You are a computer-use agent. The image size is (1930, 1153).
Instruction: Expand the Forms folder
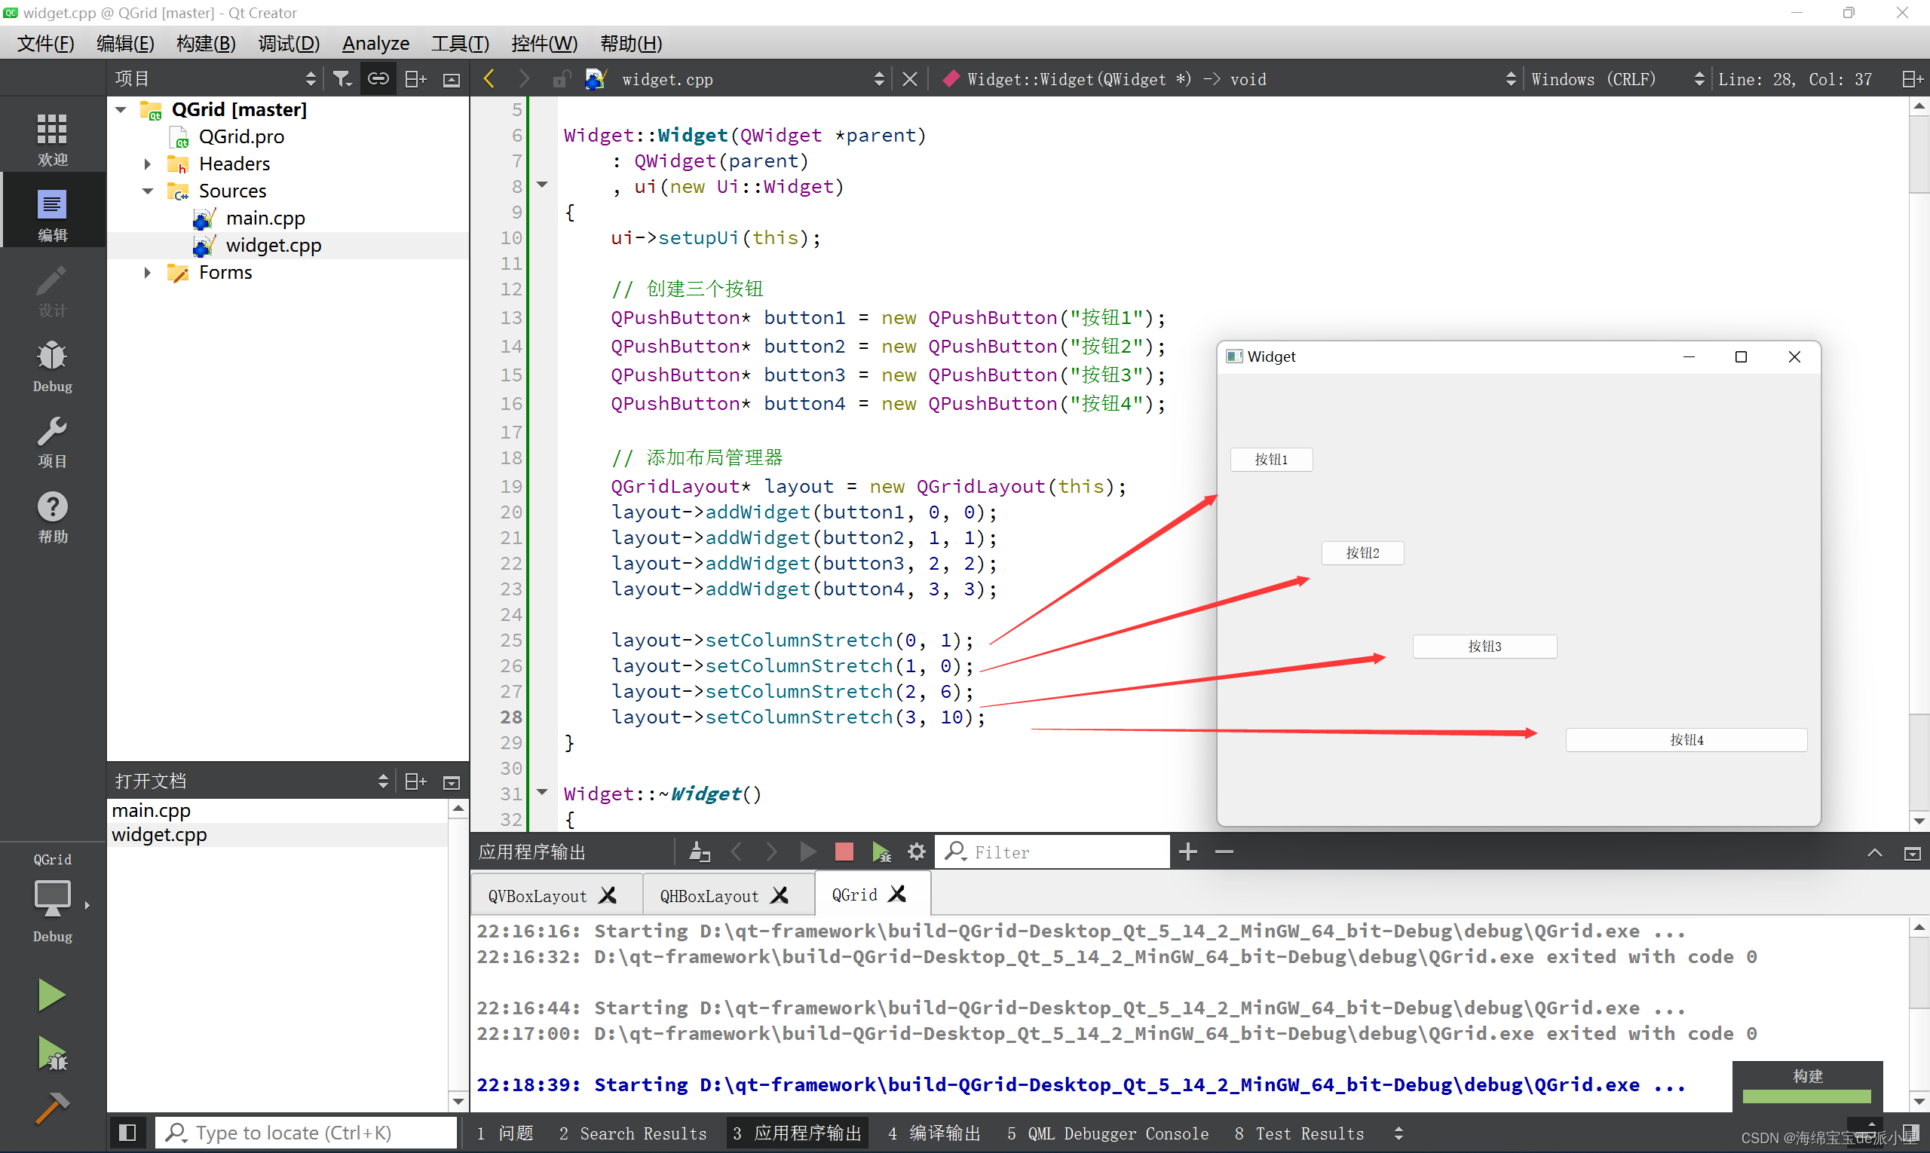(147, 273)
